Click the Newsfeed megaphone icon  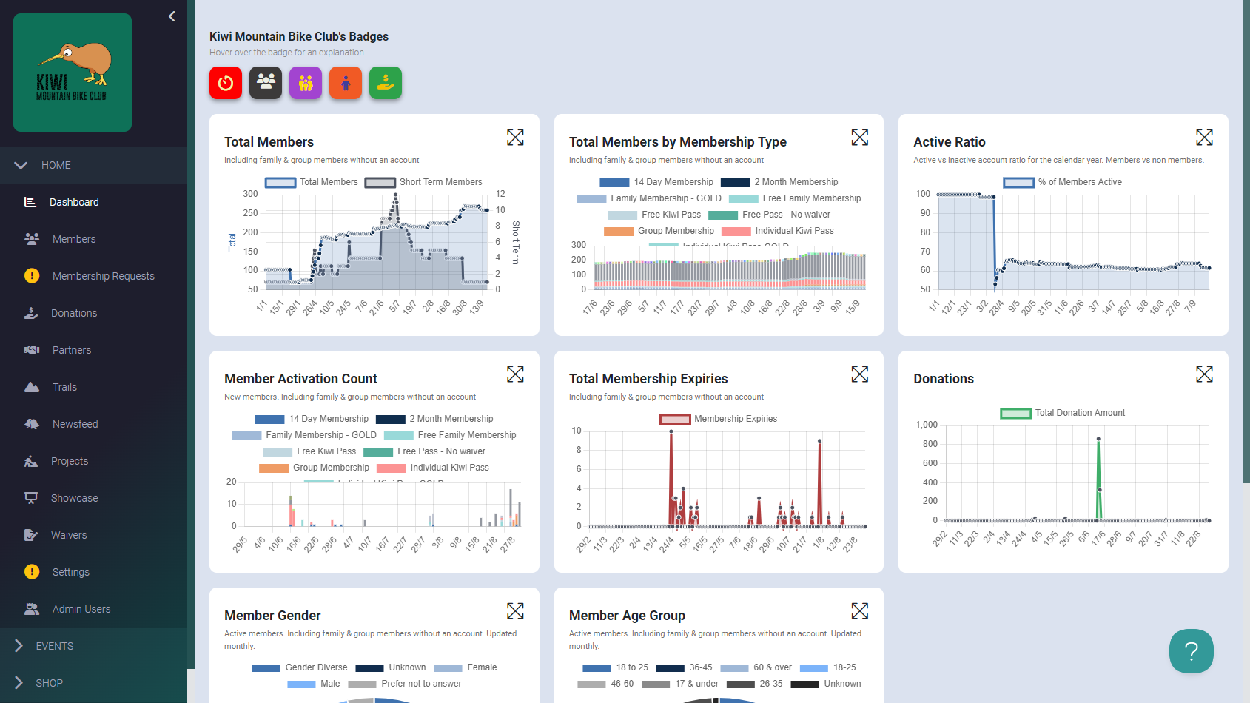[x=32, y=424]
